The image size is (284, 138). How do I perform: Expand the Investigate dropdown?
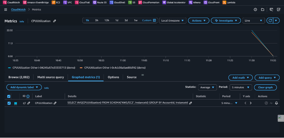(226, 21)
